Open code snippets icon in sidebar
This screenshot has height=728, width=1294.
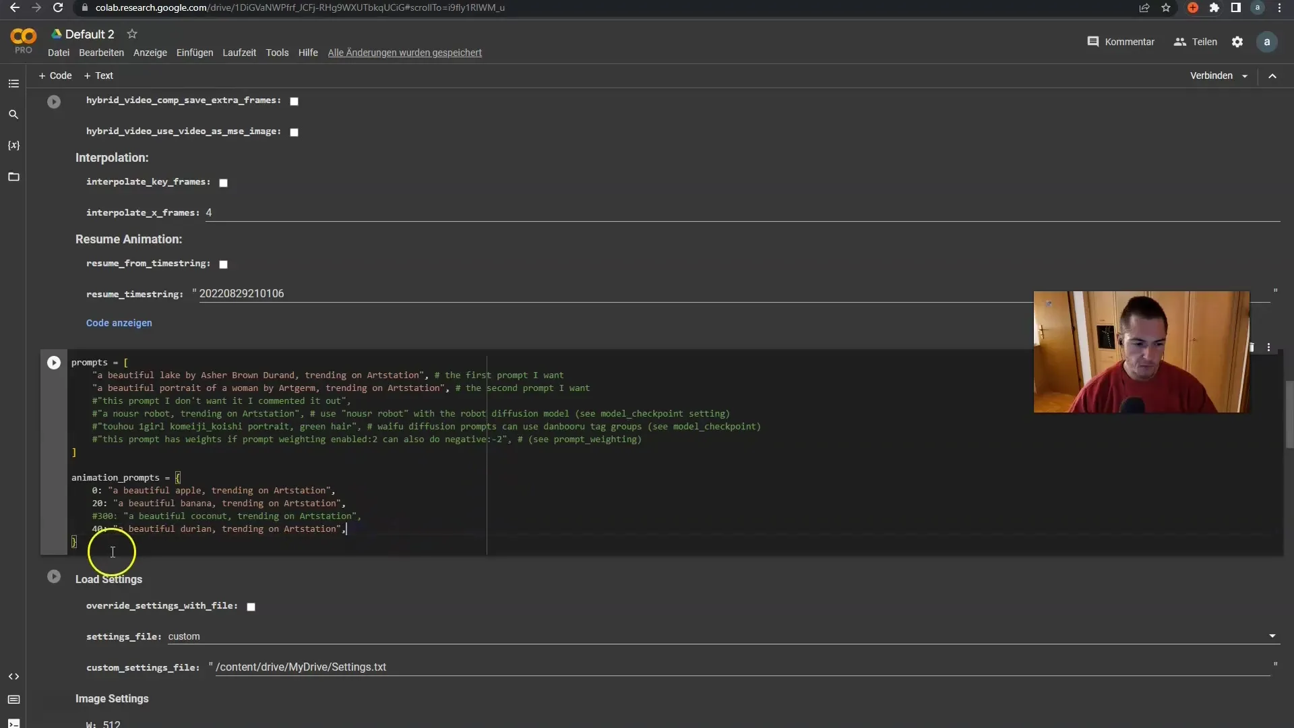click(13, 676)
